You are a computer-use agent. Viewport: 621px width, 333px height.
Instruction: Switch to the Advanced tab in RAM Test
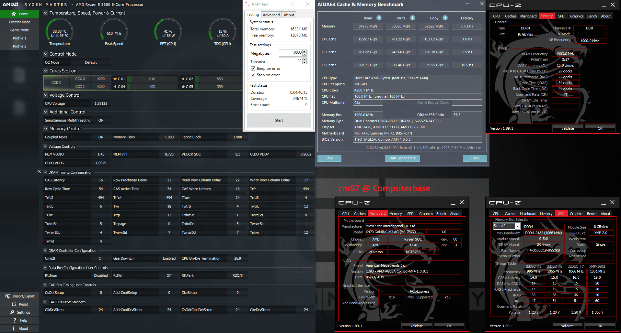[271, 15]
